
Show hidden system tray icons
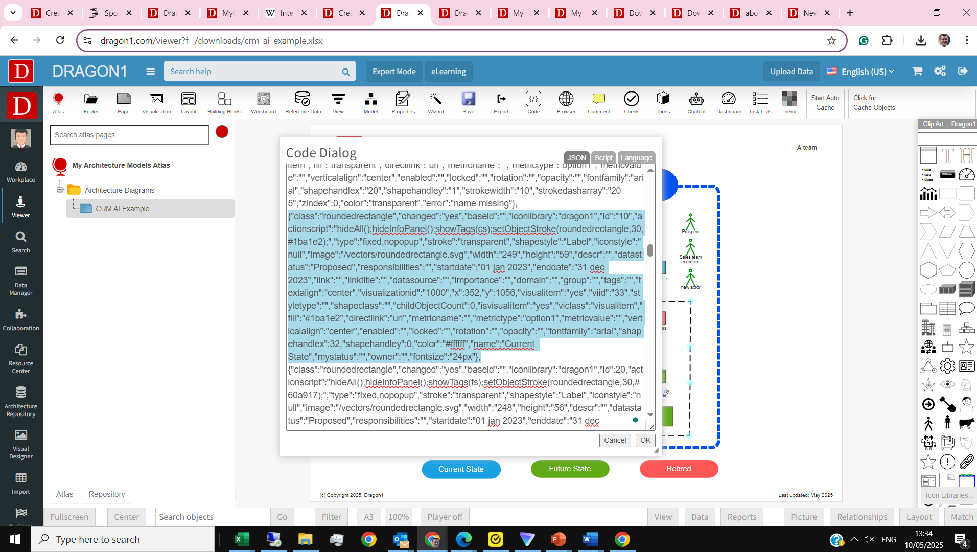854,539
